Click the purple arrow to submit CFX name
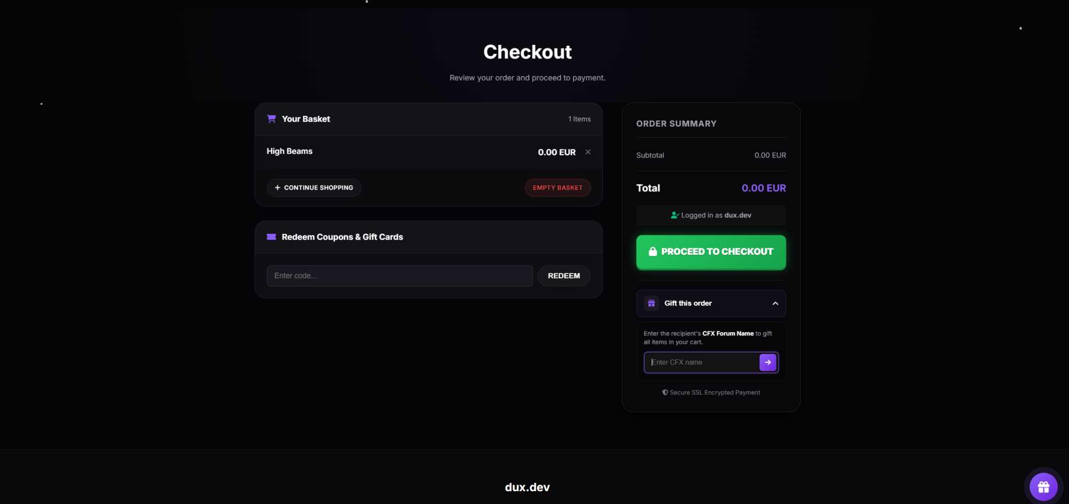This screenshot has height=504, width=1069. point(768,362)
